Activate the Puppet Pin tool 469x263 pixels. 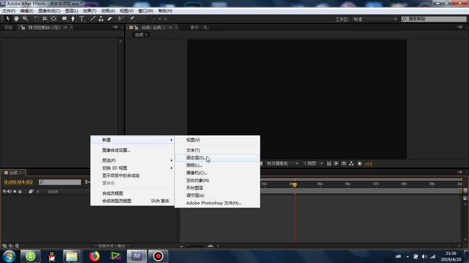pos(132,19)
